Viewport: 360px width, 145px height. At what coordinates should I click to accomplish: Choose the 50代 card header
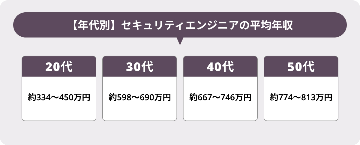point(301,67)
